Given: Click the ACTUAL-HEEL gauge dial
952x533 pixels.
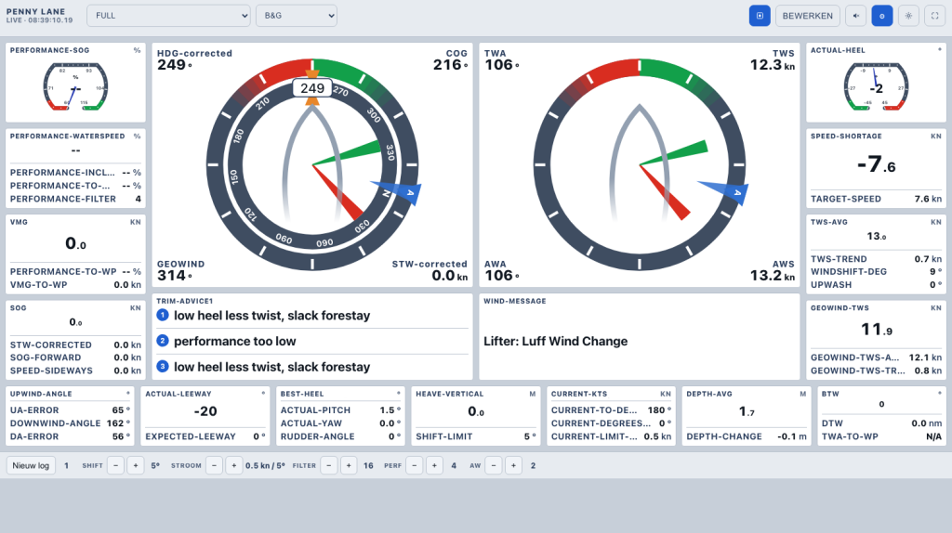Looking at the screenshot, I should tap(876, 86).
